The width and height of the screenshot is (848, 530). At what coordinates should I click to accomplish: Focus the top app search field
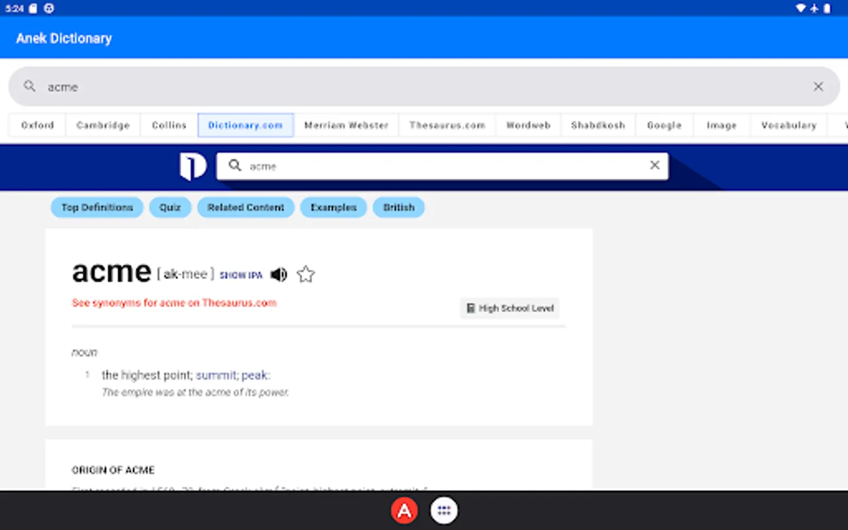click(x=424, y=87)
